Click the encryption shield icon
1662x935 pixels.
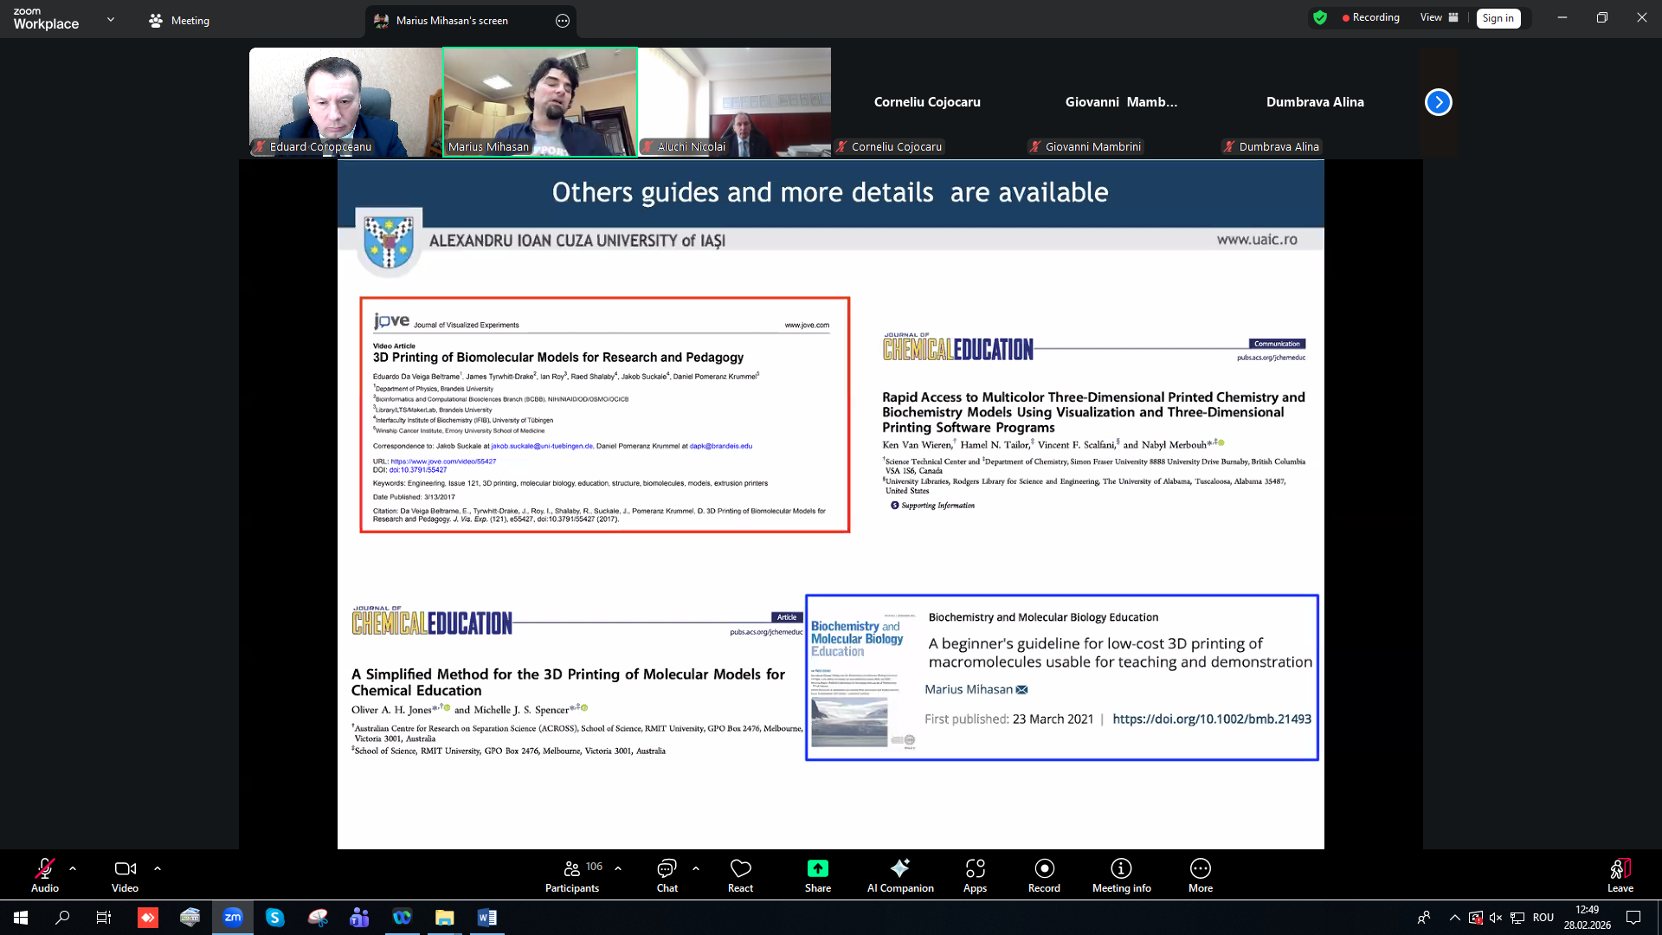point(1320,17)
